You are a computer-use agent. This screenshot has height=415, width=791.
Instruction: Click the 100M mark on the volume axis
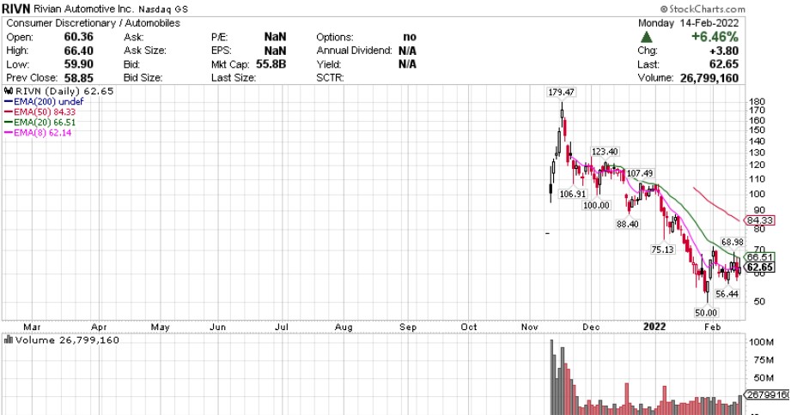762,342
